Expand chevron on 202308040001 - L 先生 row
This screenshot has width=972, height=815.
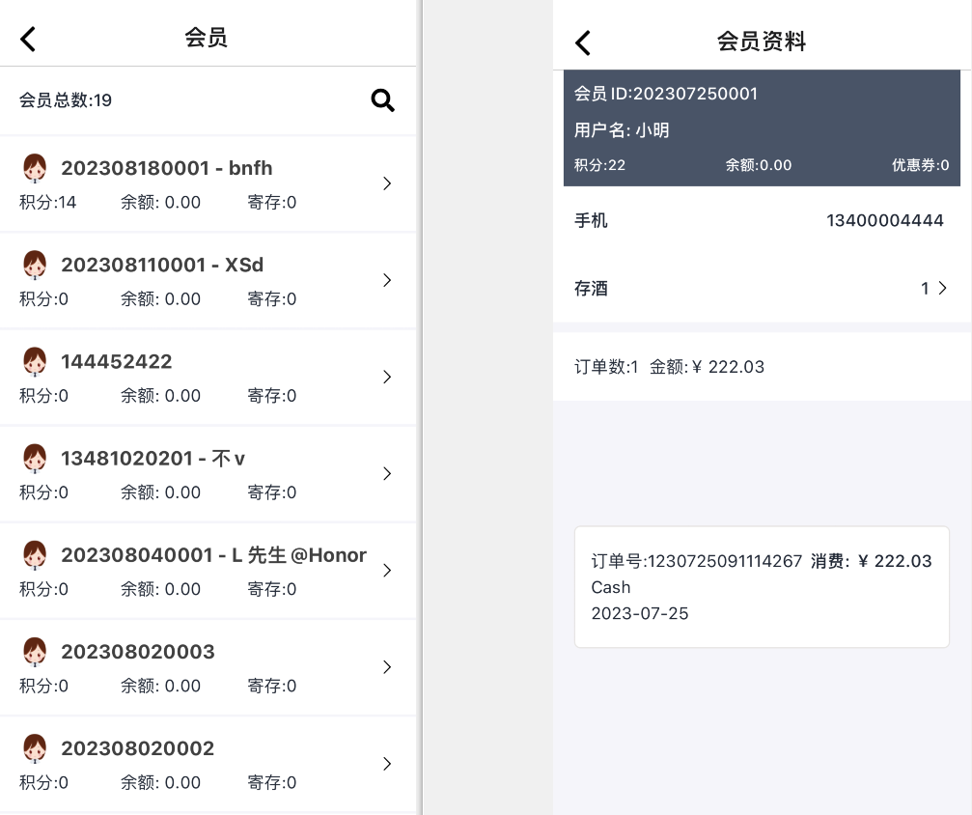point(387,571)
